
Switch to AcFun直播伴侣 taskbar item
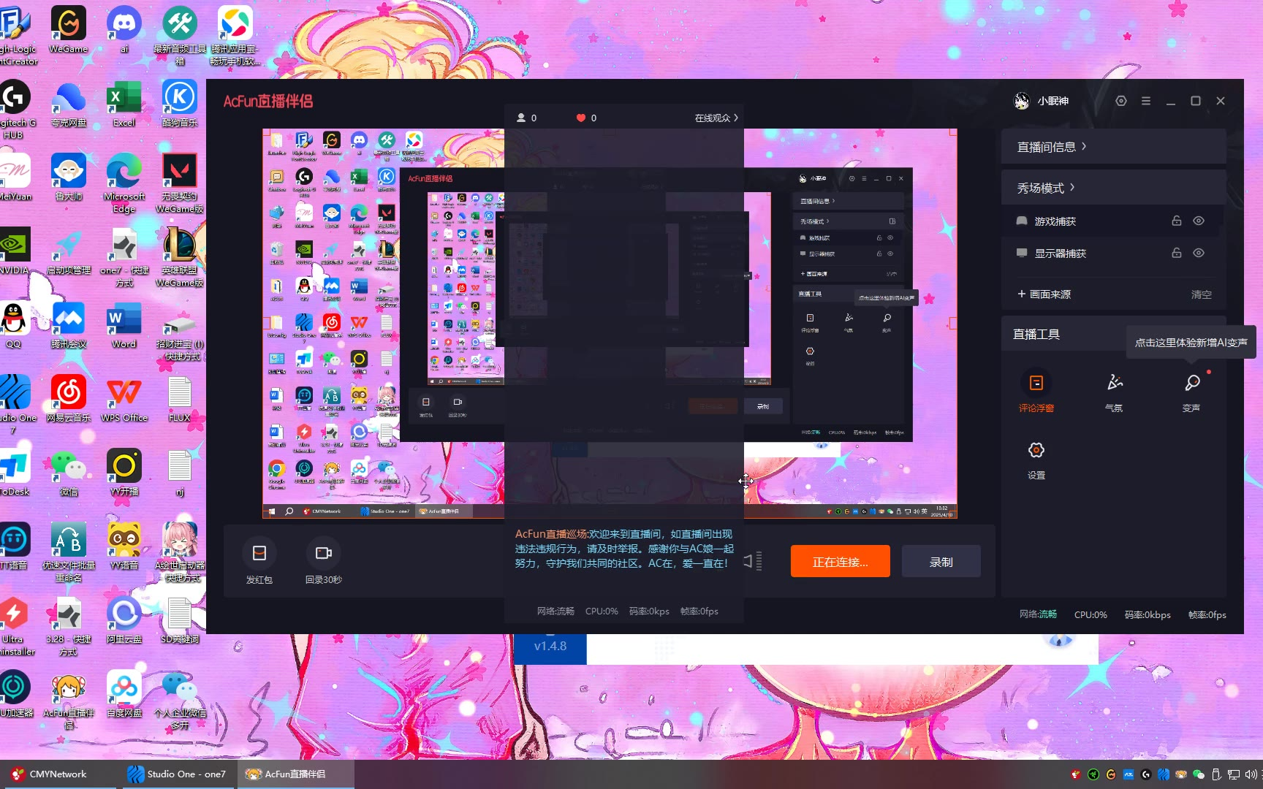coord(295,774)
